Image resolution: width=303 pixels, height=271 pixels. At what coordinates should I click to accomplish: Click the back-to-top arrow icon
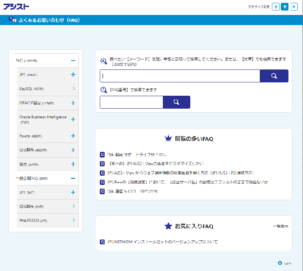[x=280, y=263]
